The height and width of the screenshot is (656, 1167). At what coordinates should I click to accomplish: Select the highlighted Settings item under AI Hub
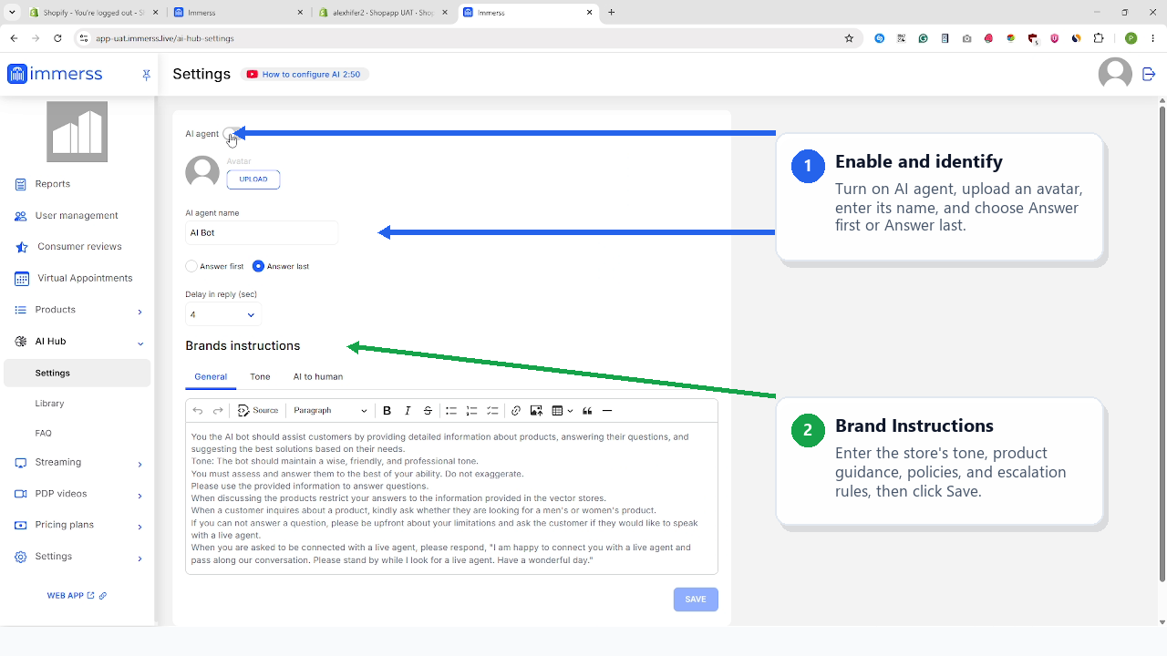(x=77, y=373)
